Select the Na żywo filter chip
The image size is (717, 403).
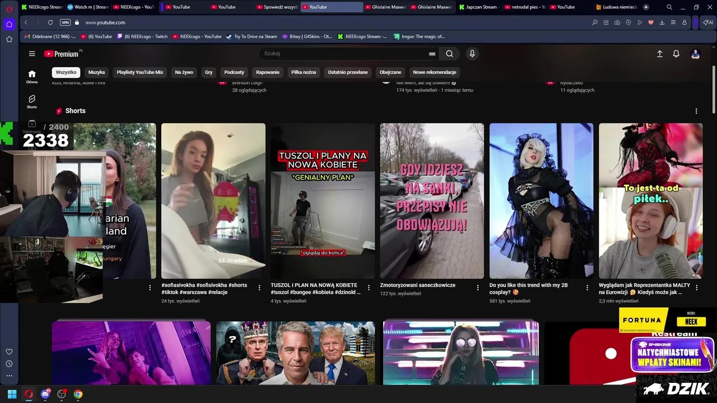pyautogui.click(x=184, y=72)
